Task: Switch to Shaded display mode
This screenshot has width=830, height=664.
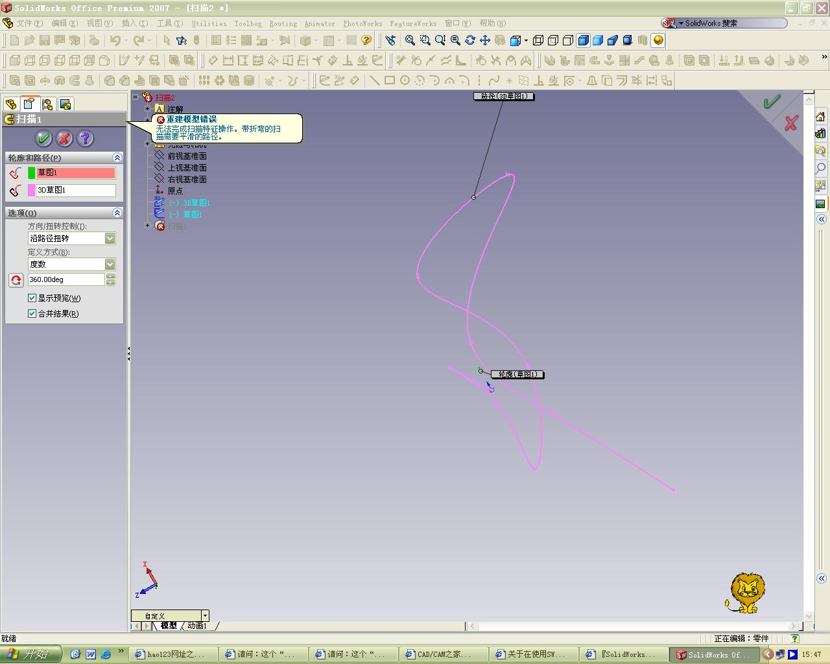Action: 598,40
